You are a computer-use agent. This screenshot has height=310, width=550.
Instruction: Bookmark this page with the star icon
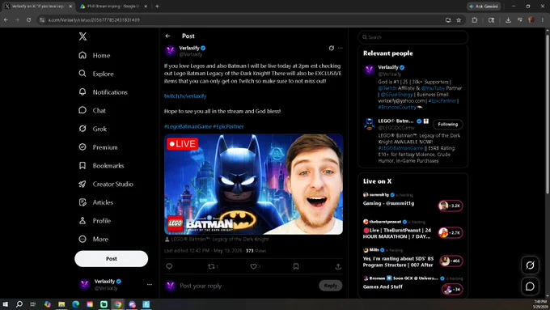pos(459,20)
